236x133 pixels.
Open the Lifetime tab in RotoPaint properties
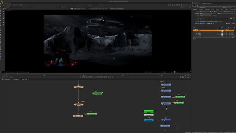226,10
